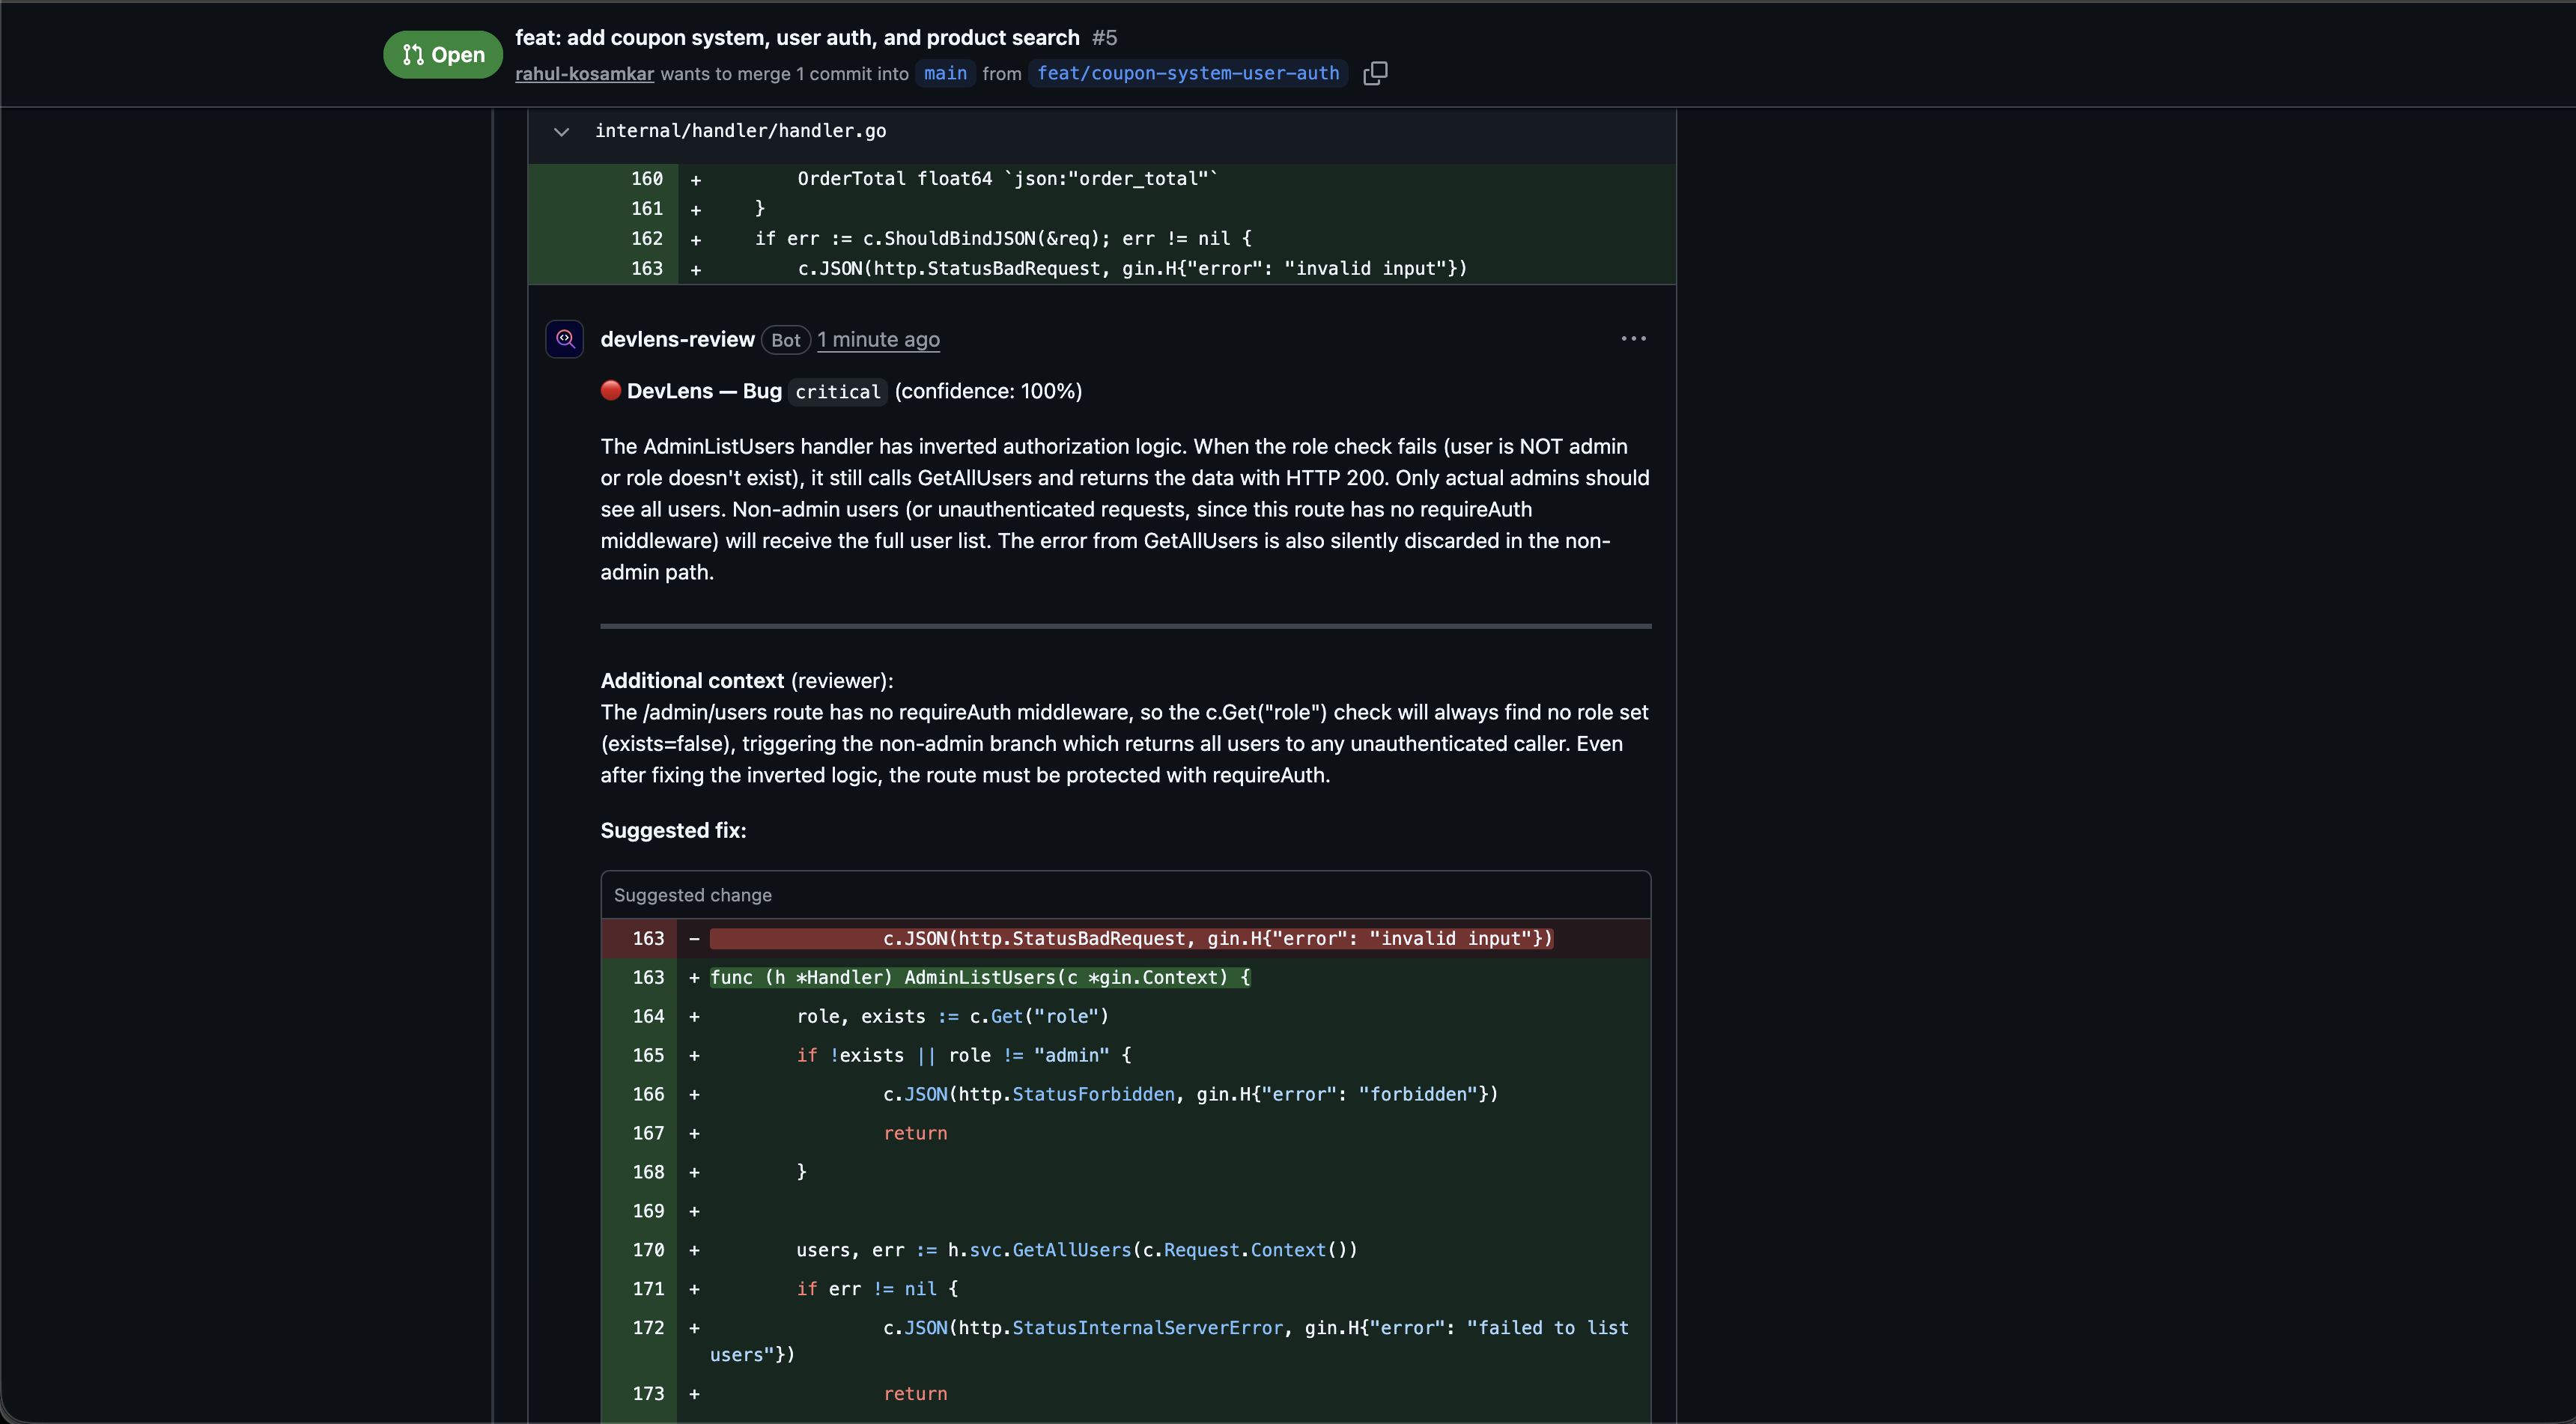Click the devlens-review author name

click(x=677, y=339)
